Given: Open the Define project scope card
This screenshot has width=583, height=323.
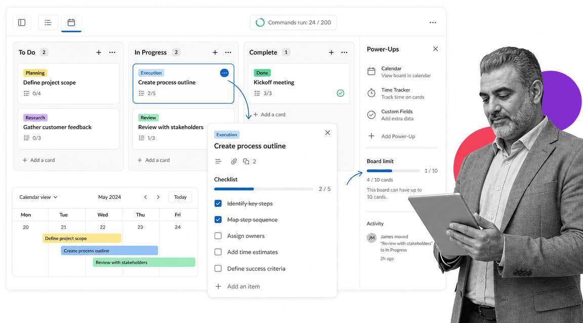Looking at the screenshot, I should click(68, 83).
